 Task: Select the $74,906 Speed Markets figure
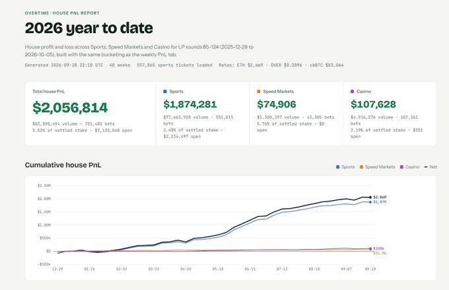(x=276, y=104)
